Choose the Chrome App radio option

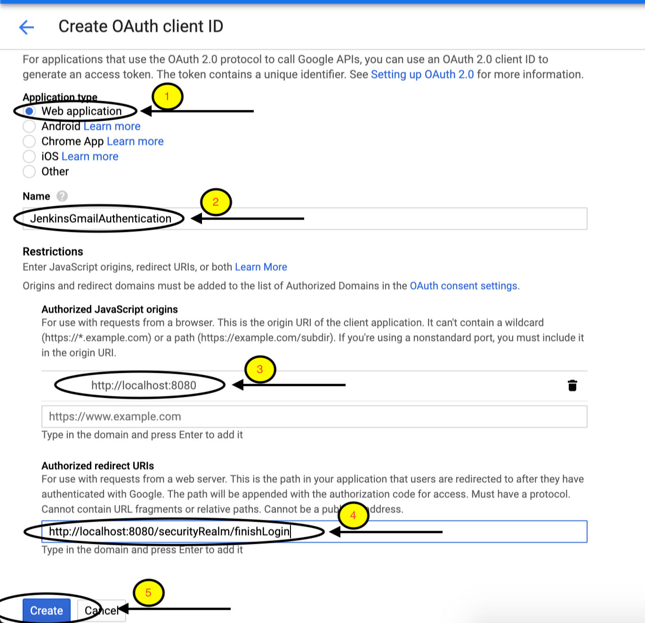point(30,141)
